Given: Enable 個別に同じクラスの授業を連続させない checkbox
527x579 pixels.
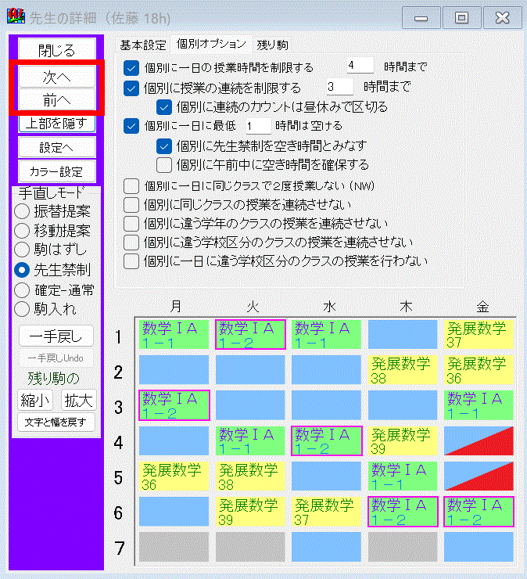Looking at the screenshot, I should (x=131, y=204).
